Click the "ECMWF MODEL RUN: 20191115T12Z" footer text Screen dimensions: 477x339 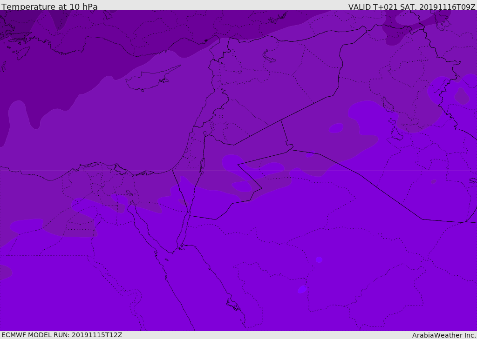pos(62,335)
